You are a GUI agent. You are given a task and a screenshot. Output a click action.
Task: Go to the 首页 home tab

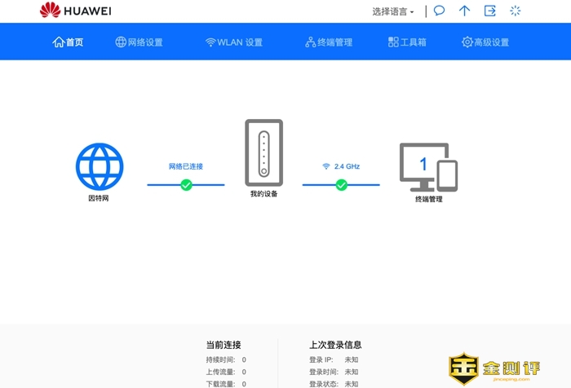(x=68, y=42)
